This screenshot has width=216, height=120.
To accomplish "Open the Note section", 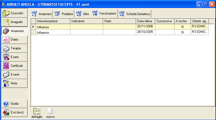I will tap(14, 83).
